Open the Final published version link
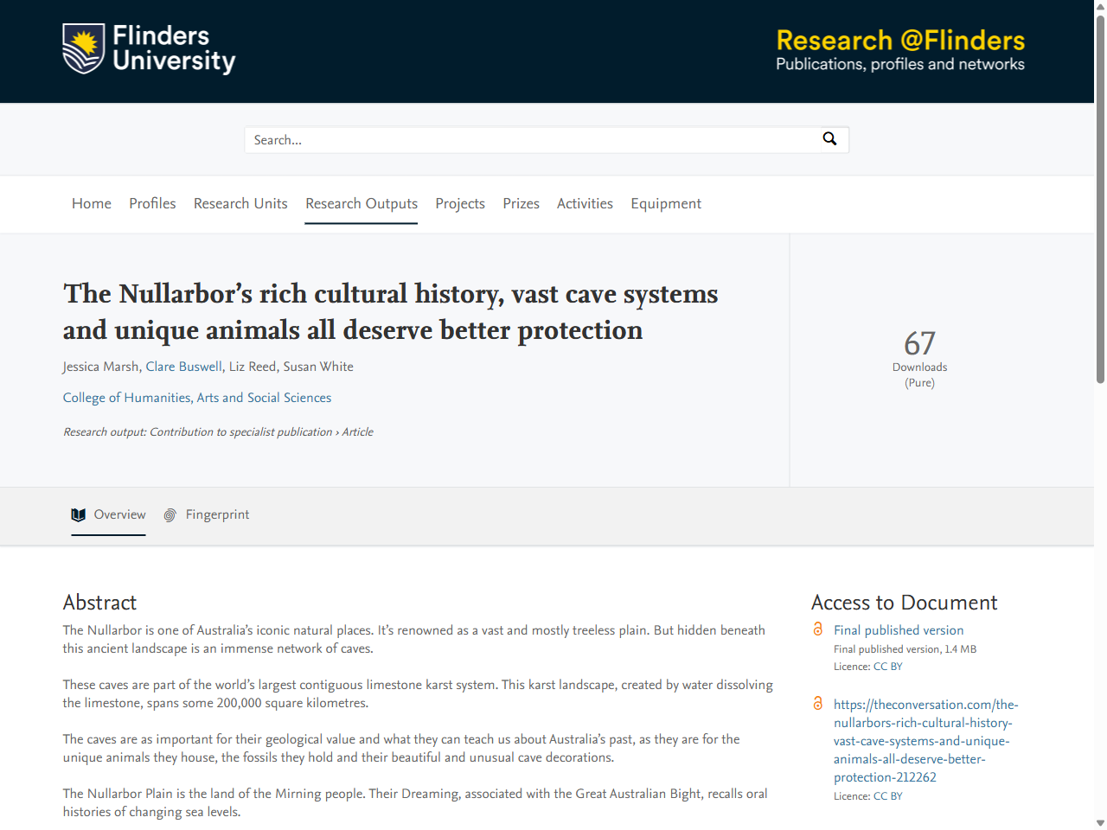Viewport: 1107px width, 830px height. (x=899, y=630)
